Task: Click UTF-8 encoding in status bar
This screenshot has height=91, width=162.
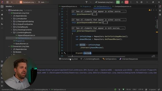Action: pos(141,89)
